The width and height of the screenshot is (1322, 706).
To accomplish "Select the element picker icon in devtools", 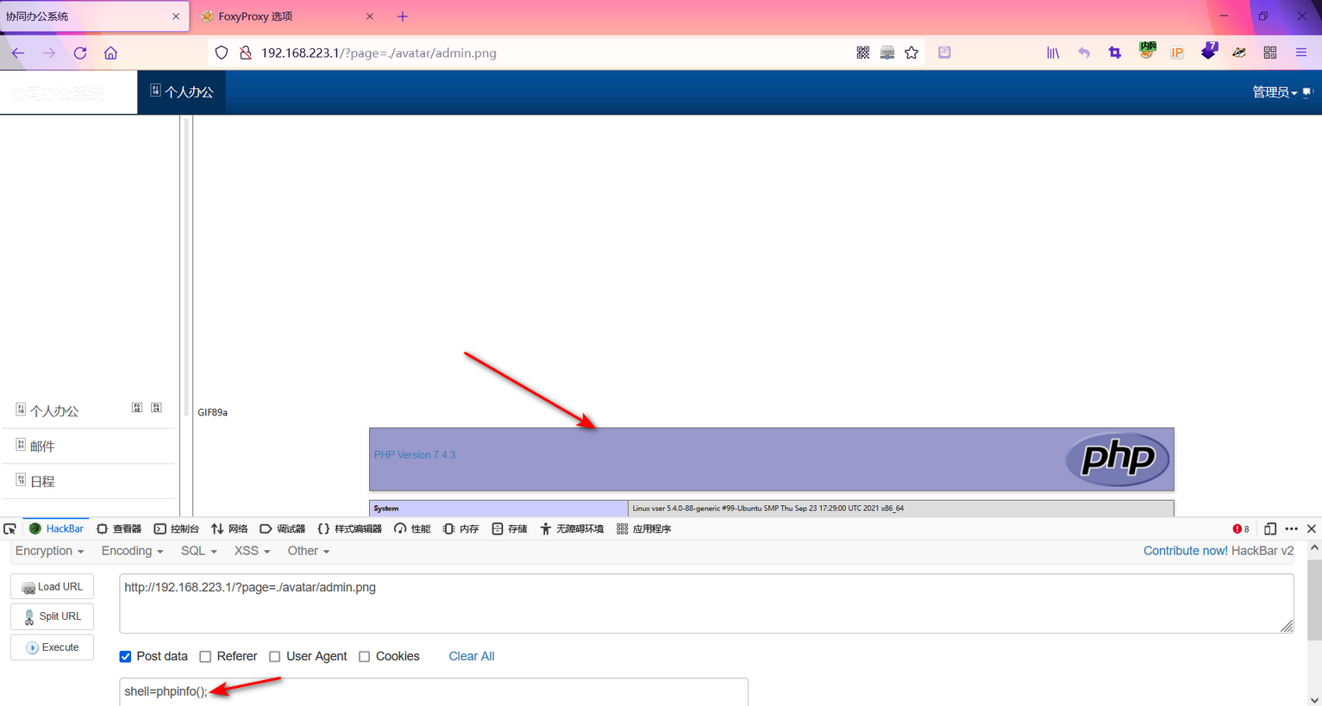I will pos(10,528).
